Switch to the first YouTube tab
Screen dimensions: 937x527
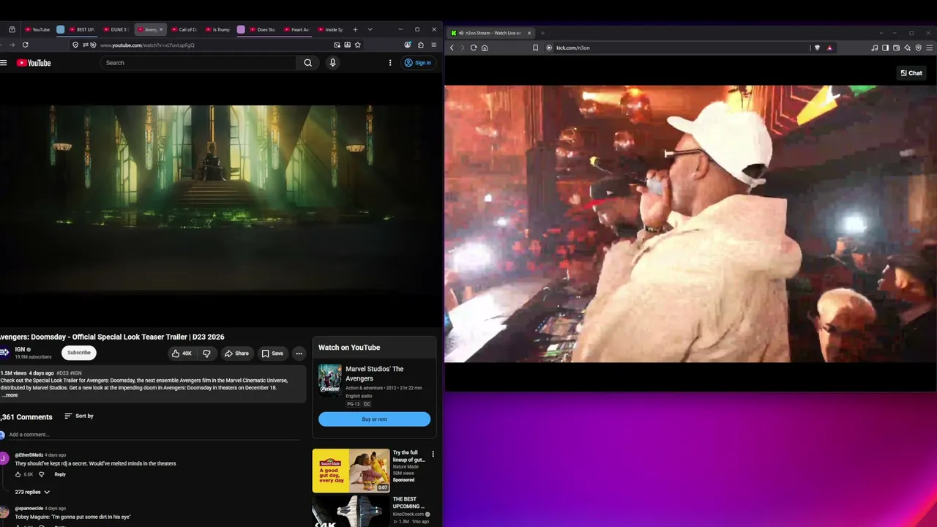pyautogui.click(x=37, y=29)
